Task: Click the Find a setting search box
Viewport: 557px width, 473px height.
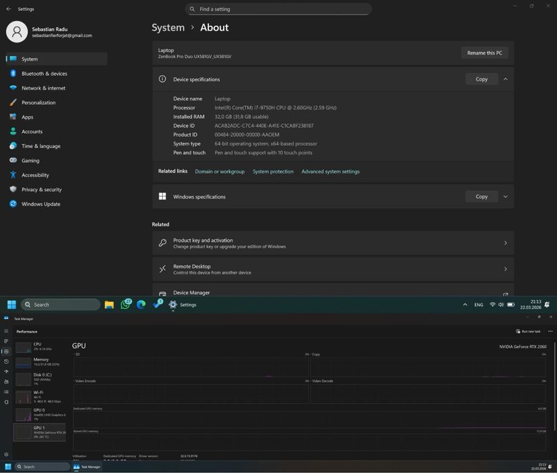Action: pyautogui.click(x=278, y=9)
